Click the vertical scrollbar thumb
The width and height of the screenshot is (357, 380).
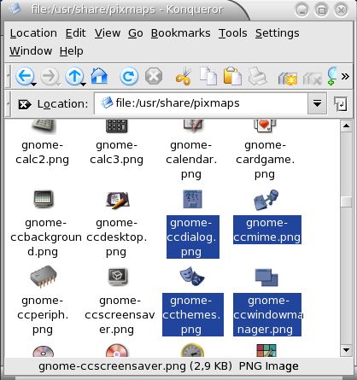click(x=347, y=202)
